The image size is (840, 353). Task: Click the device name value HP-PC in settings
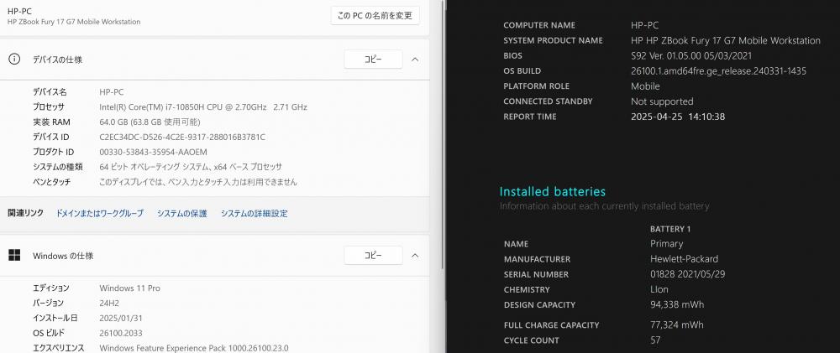click(x=112, y=92)
